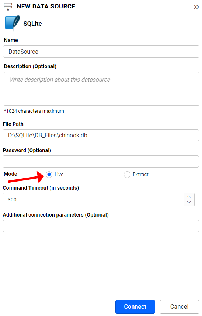Image resolution: width=202 pixels, height=316 pixels.
Task: Click the 1024 characters maximum note
Action: (x=34, y=111)
